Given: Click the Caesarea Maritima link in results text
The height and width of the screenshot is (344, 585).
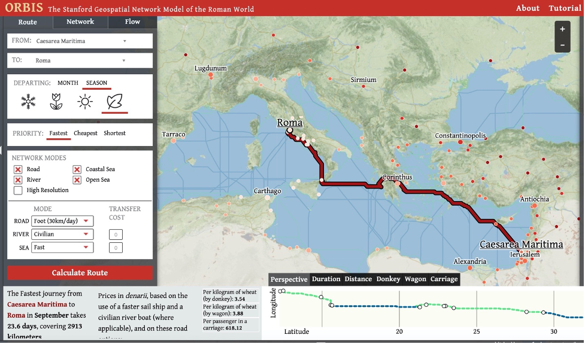Looking at the screenshot, I should pos(37,305).
